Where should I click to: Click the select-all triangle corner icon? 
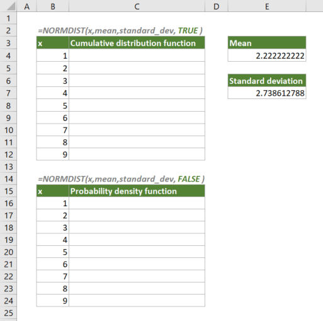coord(11,6)
